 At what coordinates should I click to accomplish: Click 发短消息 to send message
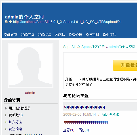[15, 129]
